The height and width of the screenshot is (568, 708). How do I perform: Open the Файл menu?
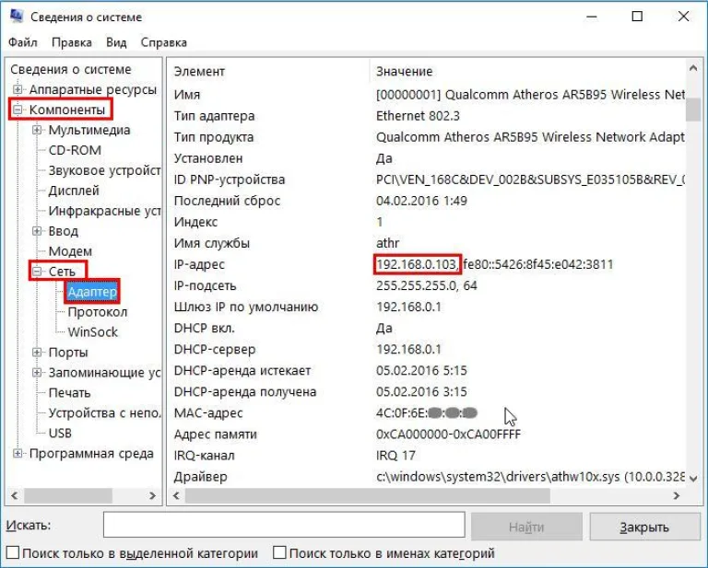pos(22,42)
